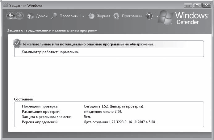
Task: Expand the dropdown arrow beside the help icon
Action: coord(157,16)
